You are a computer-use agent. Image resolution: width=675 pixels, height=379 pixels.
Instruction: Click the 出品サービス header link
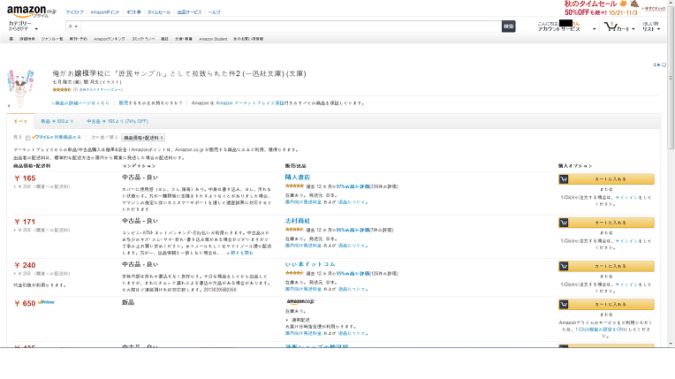(x=189, y=12)
